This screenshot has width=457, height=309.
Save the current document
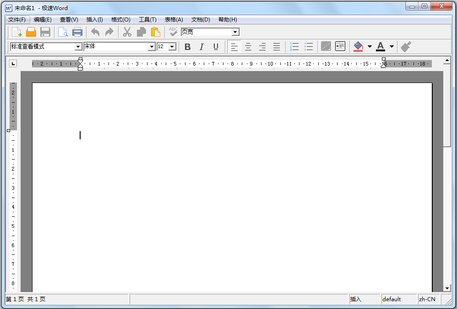click(45, 32)
